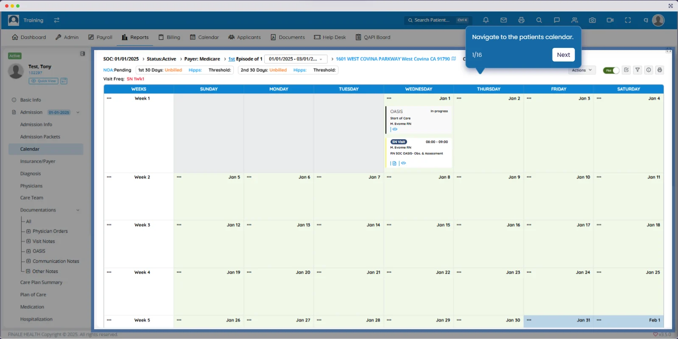Click the Quick View button
The image size is (678, 339).
43,81
